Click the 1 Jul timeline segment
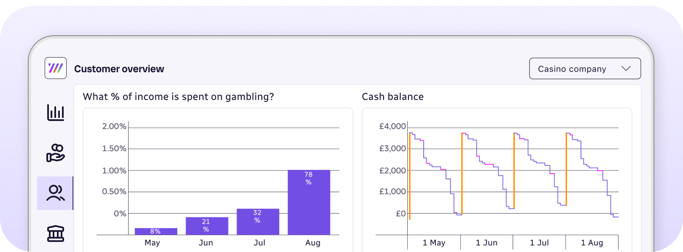The image size is (683, 252). click(539, 243)
